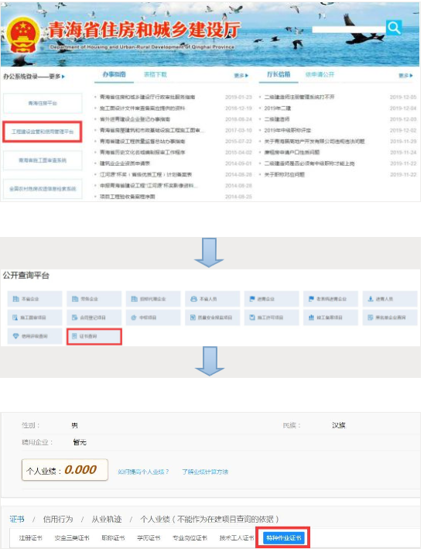Select the 从业轨迹 section tab
Image resolution: width=424 pixels, height=549 pixels.
pos(106,519)
